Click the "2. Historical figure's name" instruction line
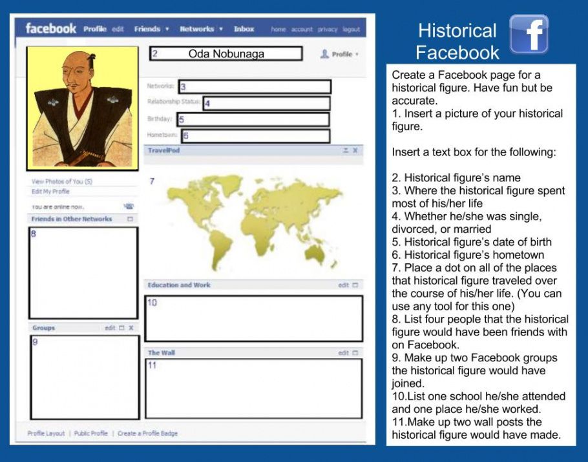 [x=456, y=177]
